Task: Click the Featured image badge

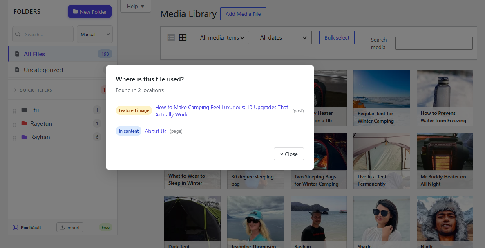Action: coord(134,110)
